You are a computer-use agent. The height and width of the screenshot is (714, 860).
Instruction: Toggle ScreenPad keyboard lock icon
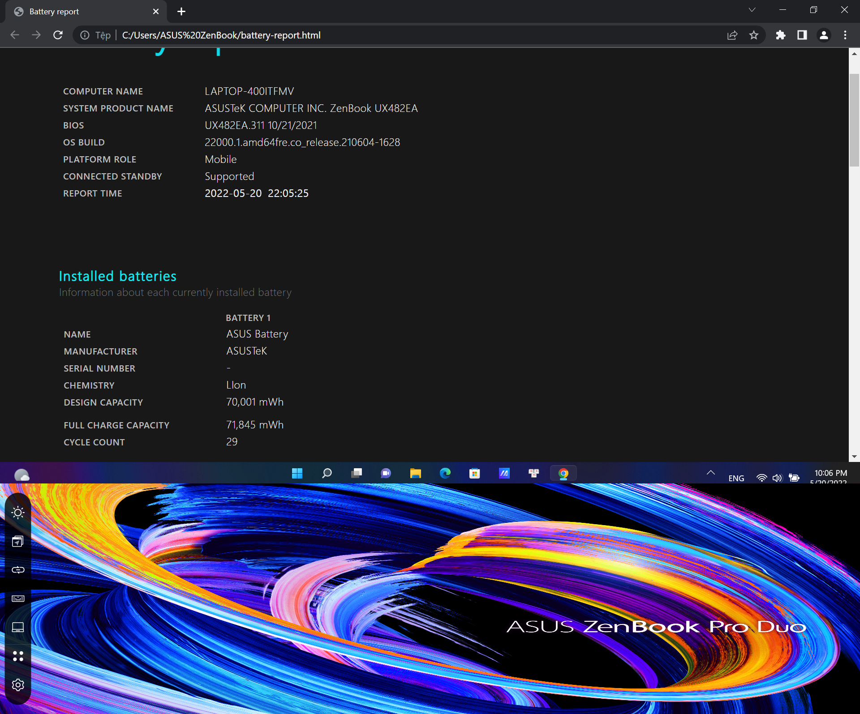(x=18, y=599)
